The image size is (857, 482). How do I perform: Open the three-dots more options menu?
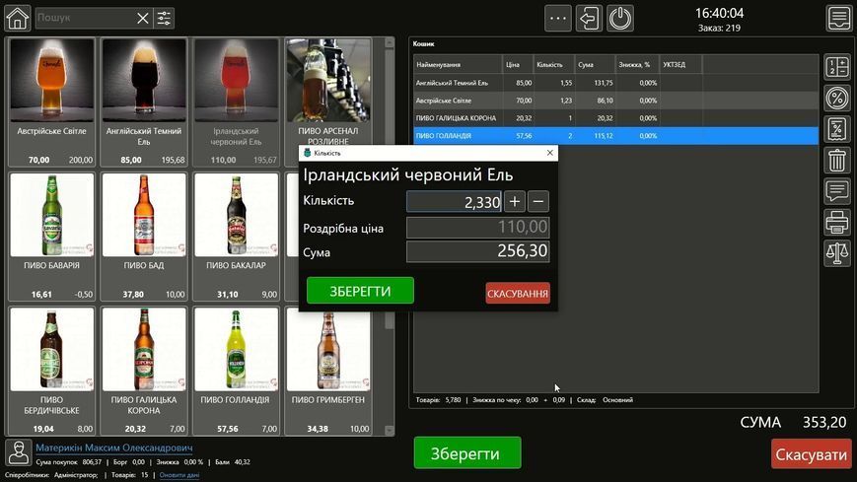558,19
